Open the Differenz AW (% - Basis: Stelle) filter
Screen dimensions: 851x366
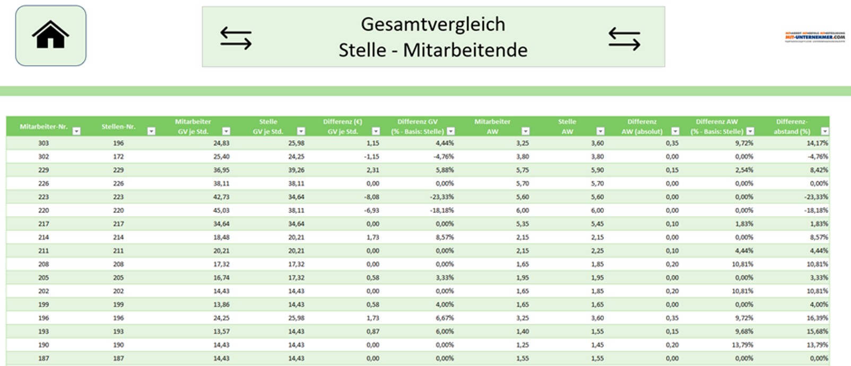[x=750, y=131]
